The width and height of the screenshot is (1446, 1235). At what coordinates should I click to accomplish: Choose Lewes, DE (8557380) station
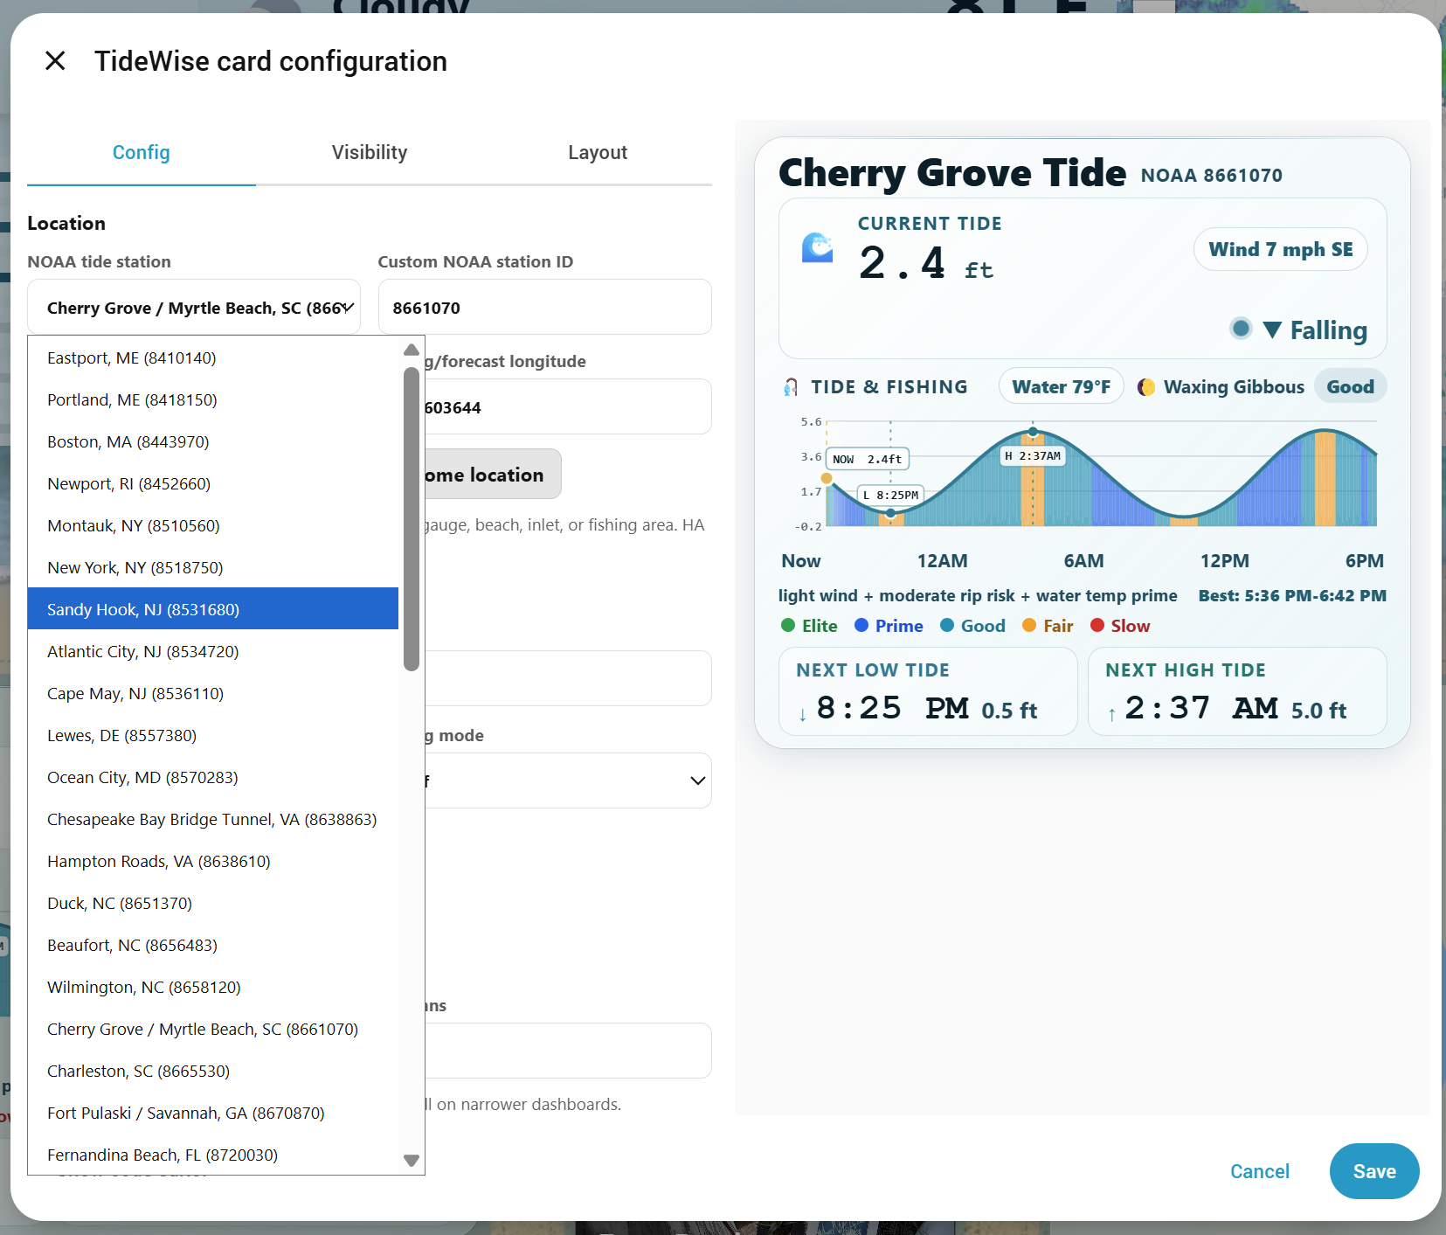pyautogui.click(x=213, y=736)
